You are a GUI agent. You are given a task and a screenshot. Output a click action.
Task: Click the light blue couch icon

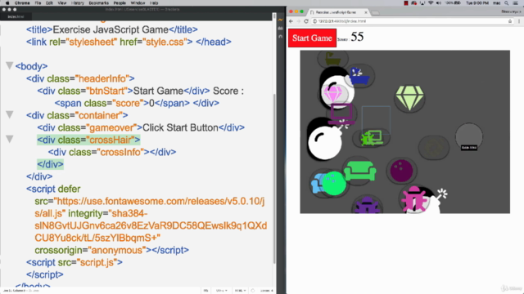coord(316,184)
